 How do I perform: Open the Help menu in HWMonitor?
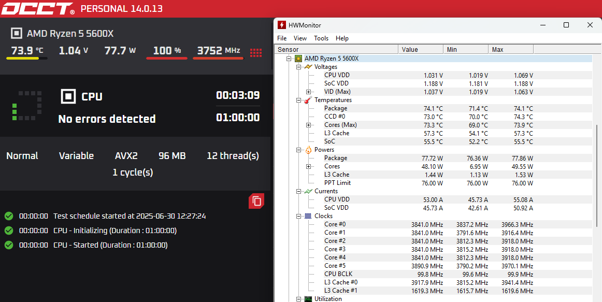coord(342,38)
